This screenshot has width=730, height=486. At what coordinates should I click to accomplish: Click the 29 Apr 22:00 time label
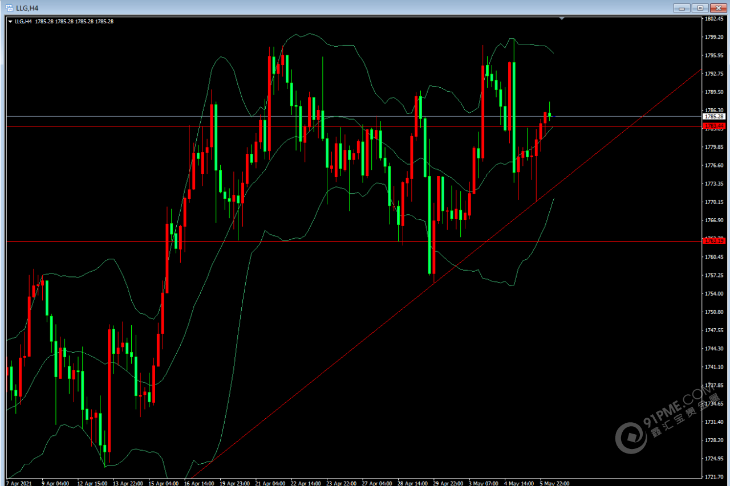pos(449,483)
